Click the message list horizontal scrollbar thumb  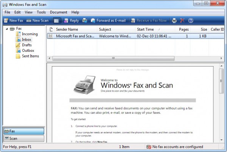[113, 58]
